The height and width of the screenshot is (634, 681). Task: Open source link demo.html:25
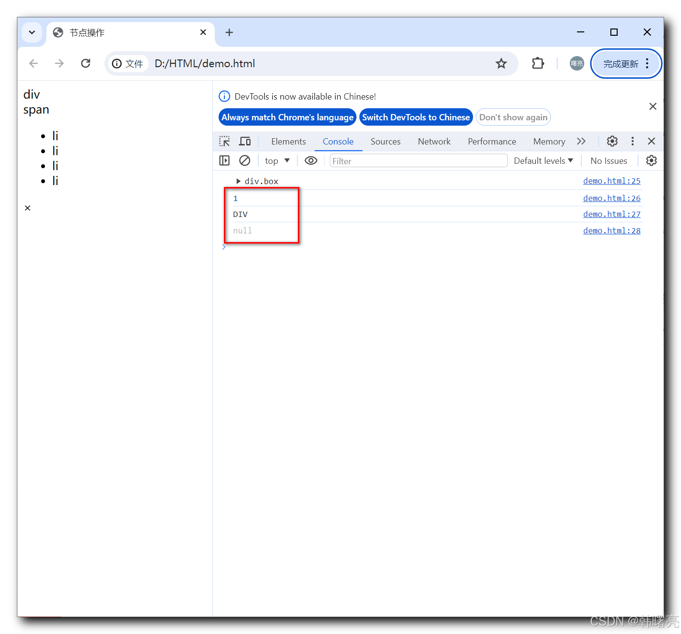[612, 181]
